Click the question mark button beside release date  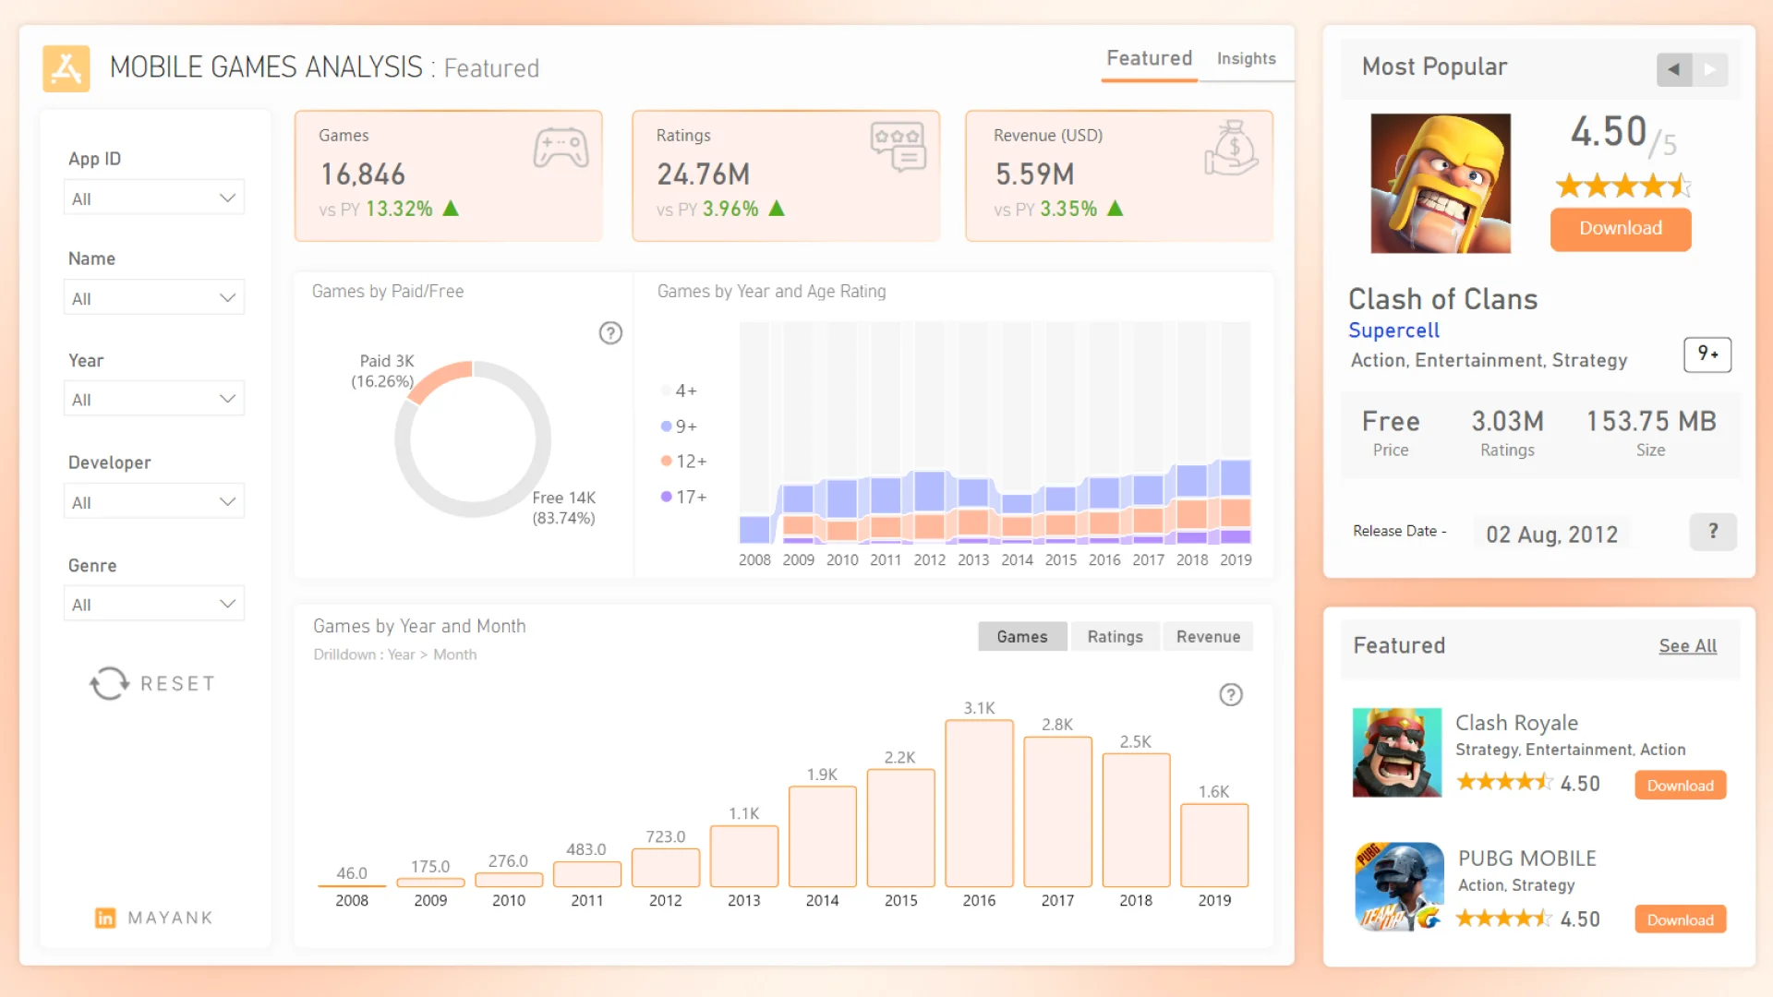1713,532
